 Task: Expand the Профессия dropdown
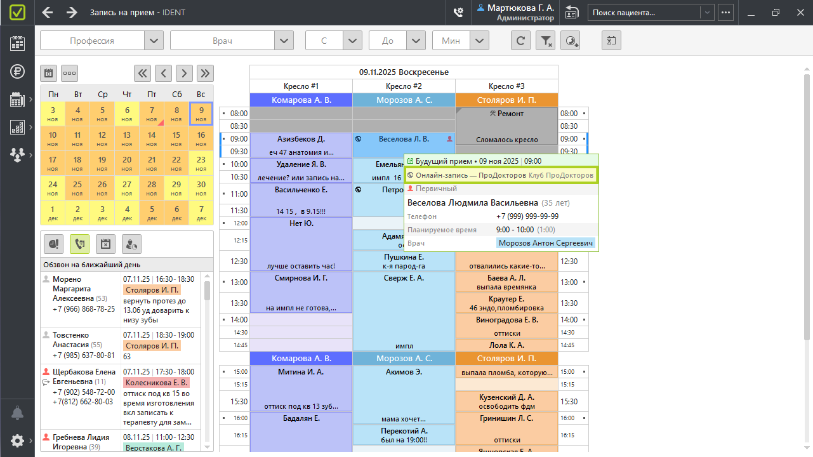click(x=154, y=41)
